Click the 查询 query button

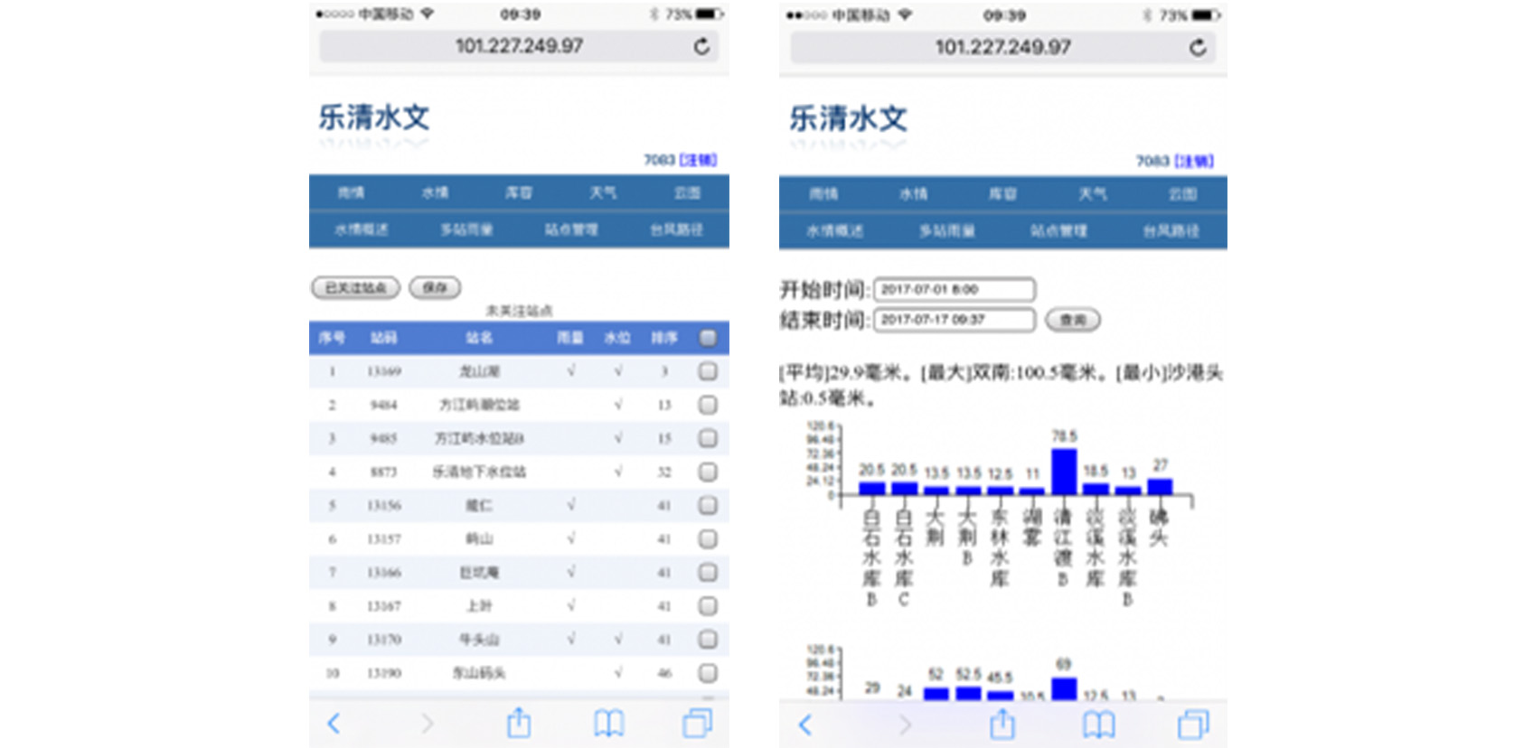click(1073, 320)
